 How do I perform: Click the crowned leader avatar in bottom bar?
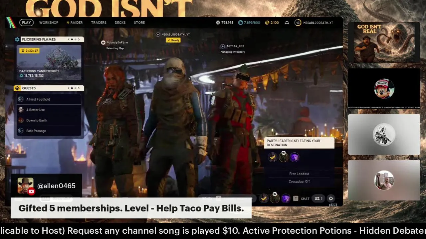point(275,199)
